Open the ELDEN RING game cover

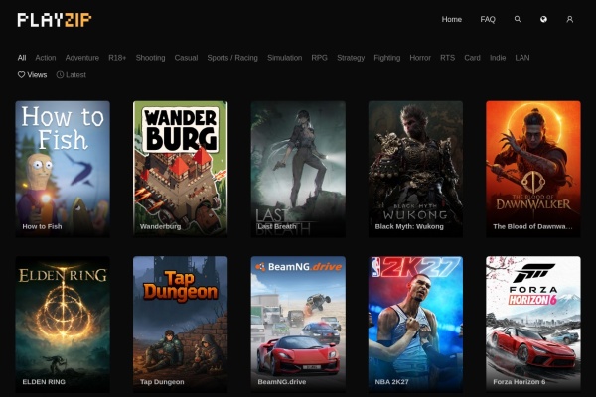63,325
